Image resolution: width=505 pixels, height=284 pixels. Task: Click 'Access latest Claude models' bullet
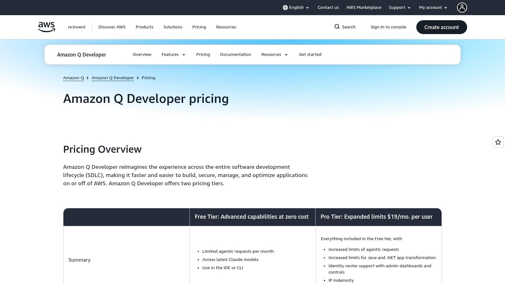pos(230,260)
